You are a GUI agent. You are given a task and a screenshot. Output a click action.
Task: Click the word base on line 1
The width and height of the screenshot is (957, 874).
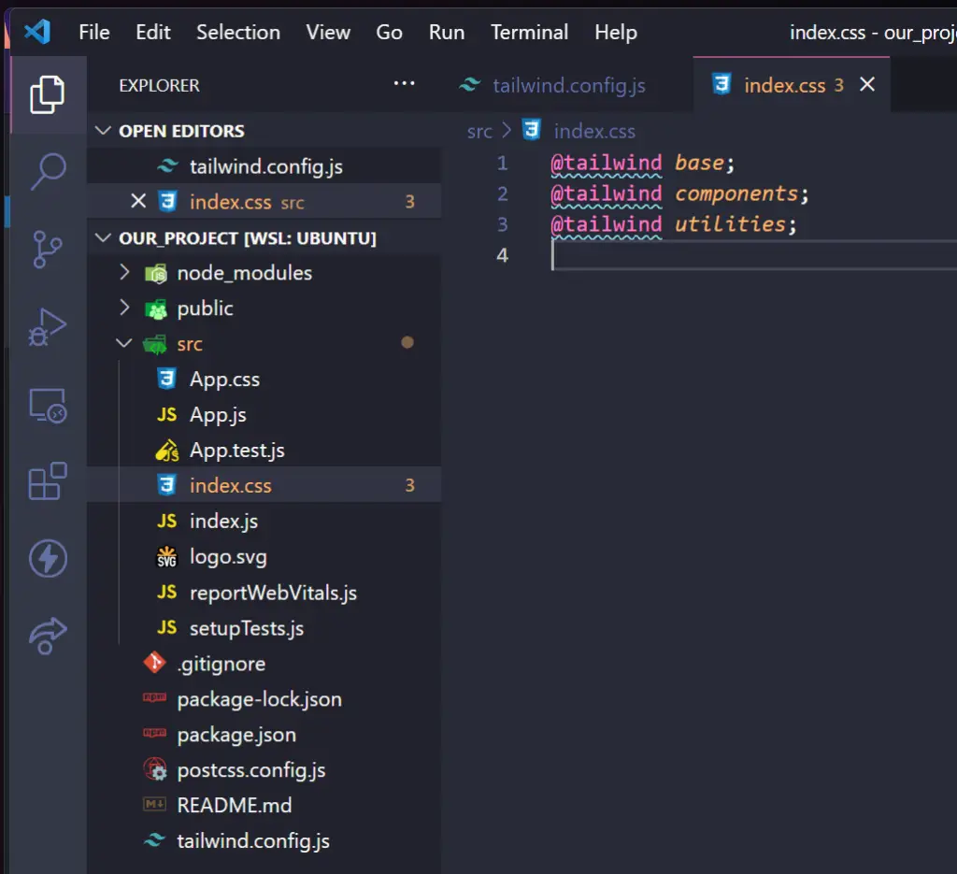click(699, 163)
